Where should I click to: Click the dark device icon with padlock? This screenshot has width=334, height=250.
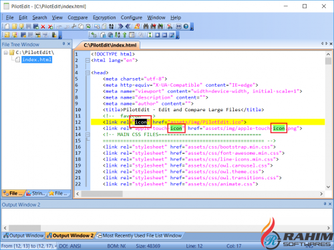[x=54, y=35]
